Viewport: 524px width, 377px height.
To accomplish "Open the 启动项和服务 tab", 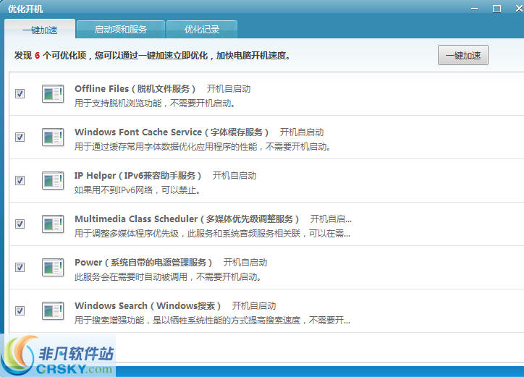I will 121,30.
